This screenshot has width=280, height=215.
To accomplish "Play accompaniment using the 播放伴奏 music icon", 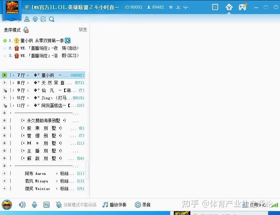I will (105, 204).
